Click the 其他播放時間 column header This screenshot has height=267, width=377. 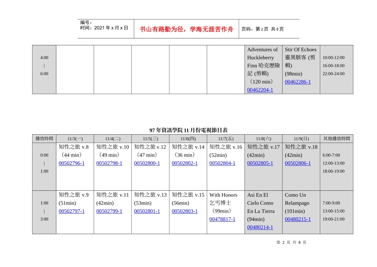(337, 138)
